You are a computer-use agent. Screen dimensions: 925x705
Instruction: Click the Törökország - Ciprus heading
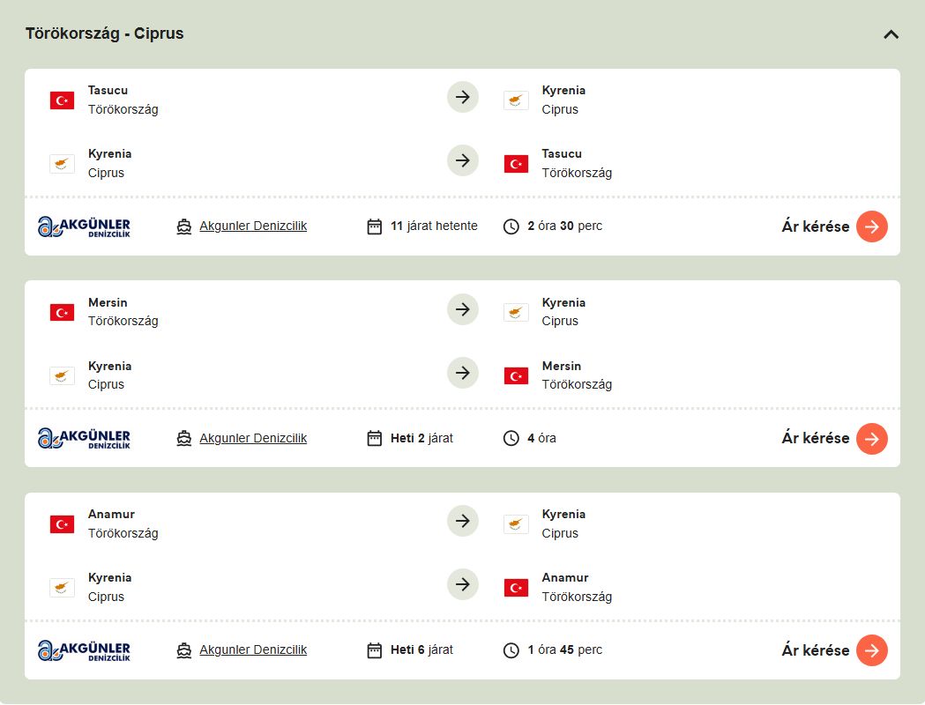click(105, 34)
